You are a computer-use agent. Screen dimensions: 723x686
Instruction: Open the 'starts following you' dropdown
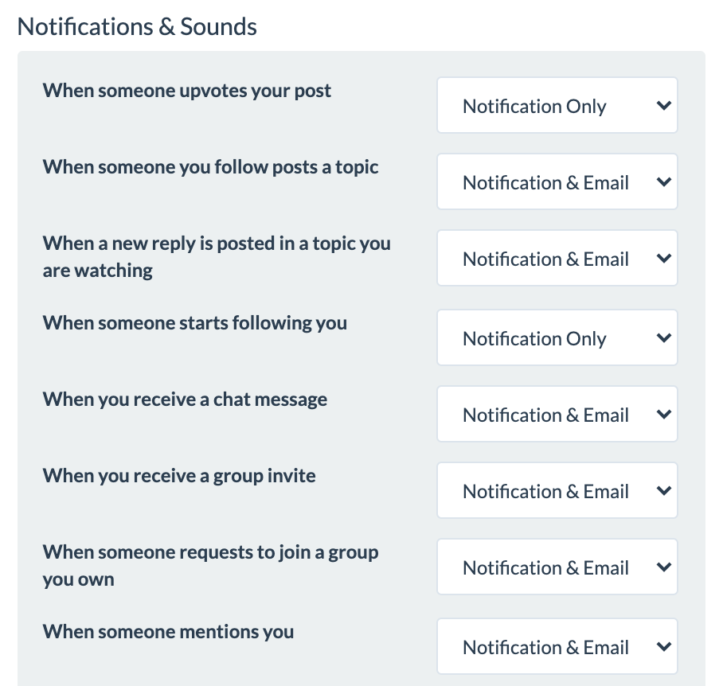pos(557,338)
